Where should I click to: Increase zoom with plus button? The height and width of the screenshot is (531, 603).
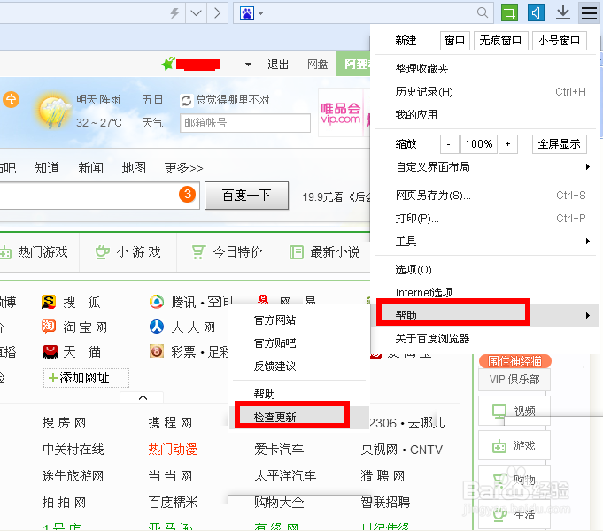click(x=507, y=144)
